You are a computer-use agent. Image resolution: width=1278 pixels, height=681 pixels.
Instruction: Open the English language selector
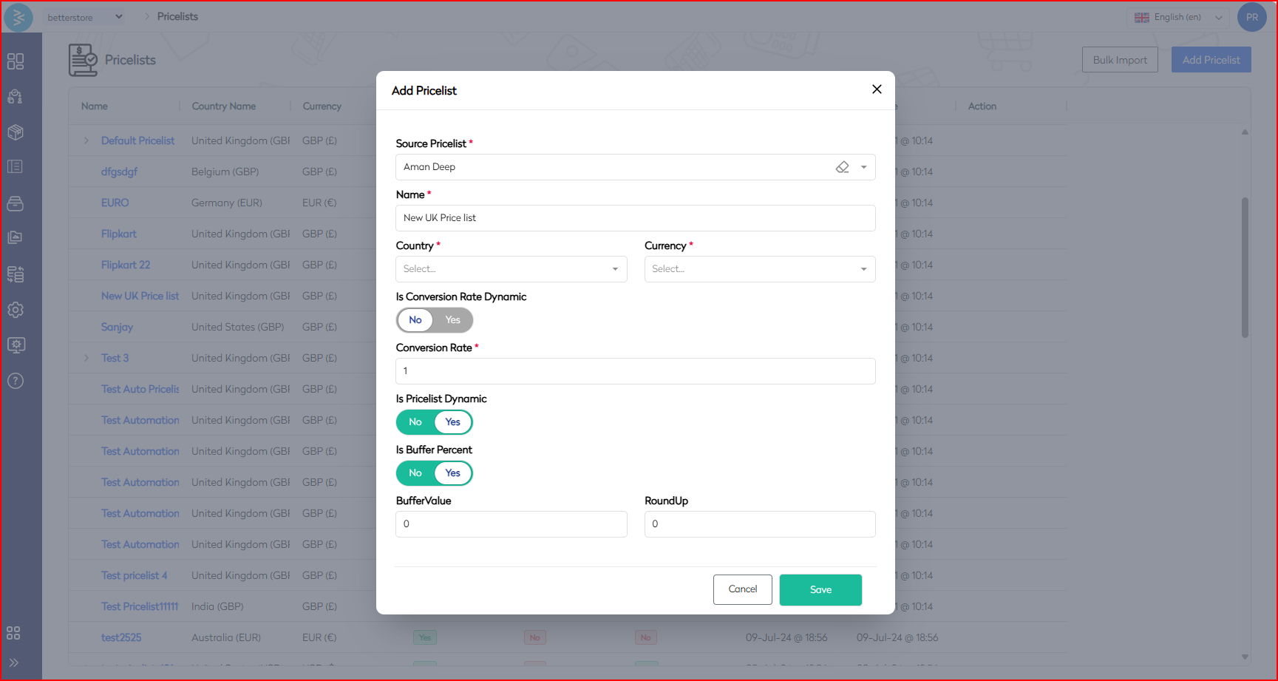(x=1178, y=17)
